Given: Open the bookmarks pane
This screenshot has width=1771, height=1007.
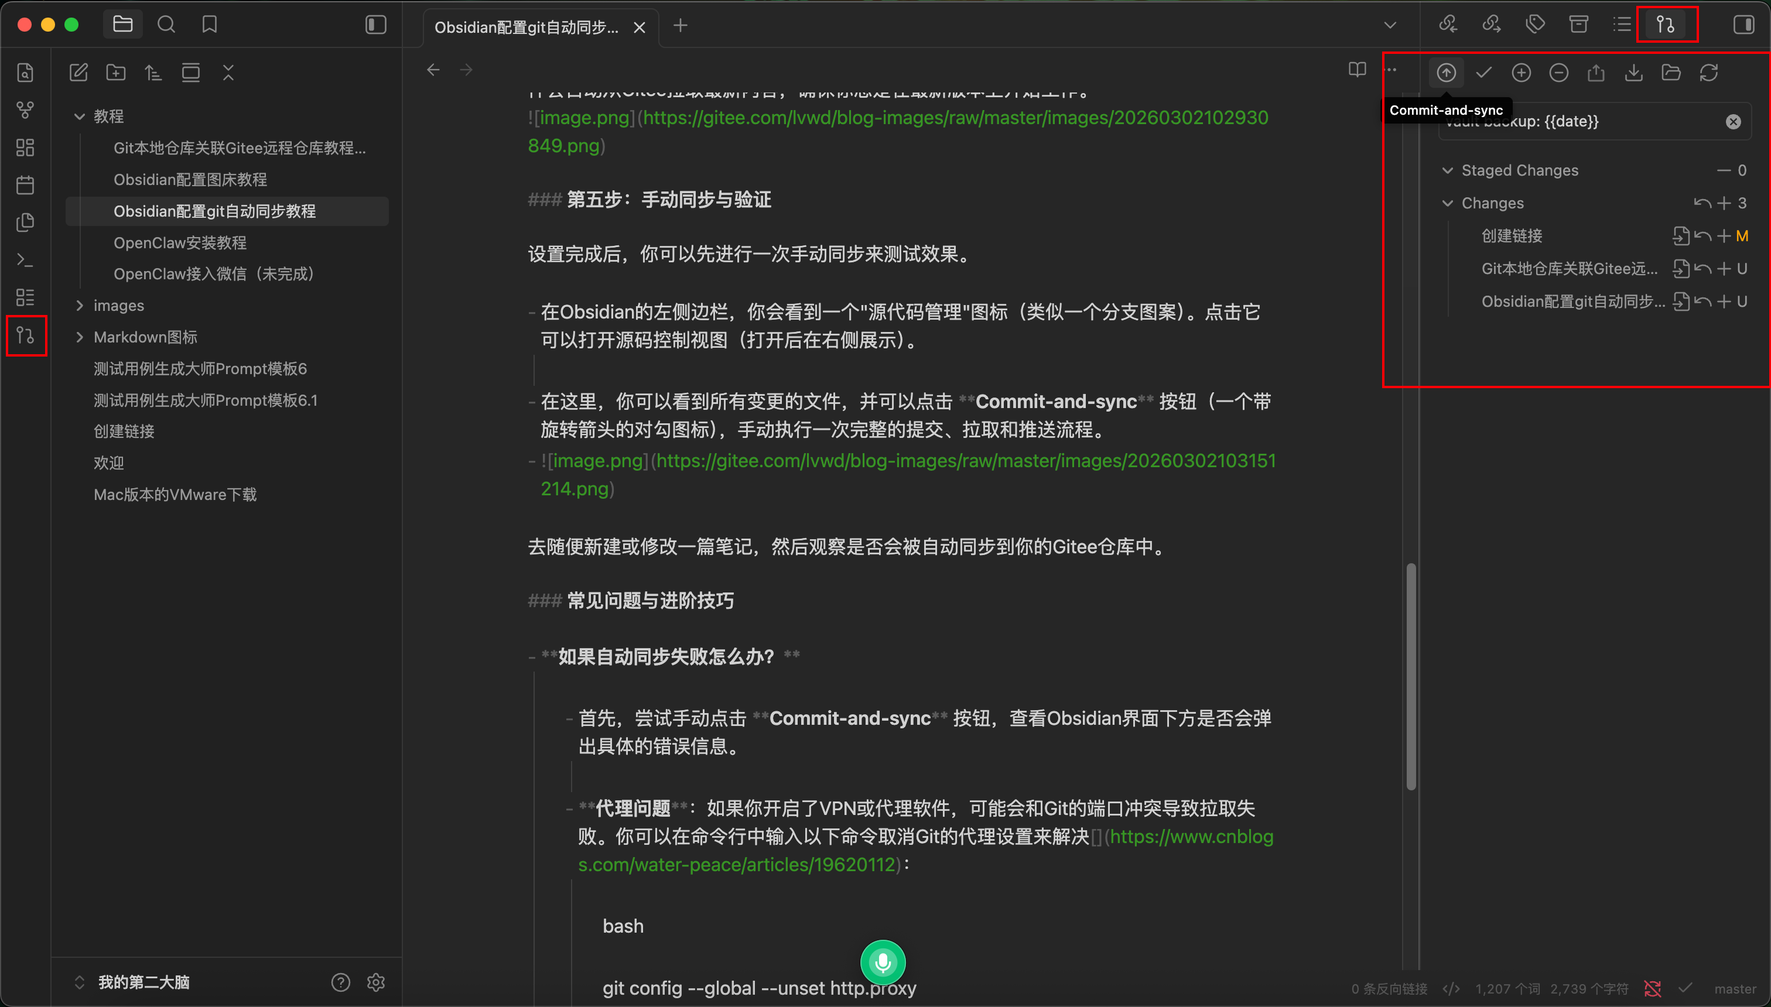Looking at the screenshot, I should [210, 25].
